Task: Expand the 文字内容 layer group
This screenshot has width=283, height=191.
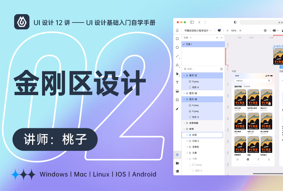Action: pyautogui.click(x=184, y=123)
